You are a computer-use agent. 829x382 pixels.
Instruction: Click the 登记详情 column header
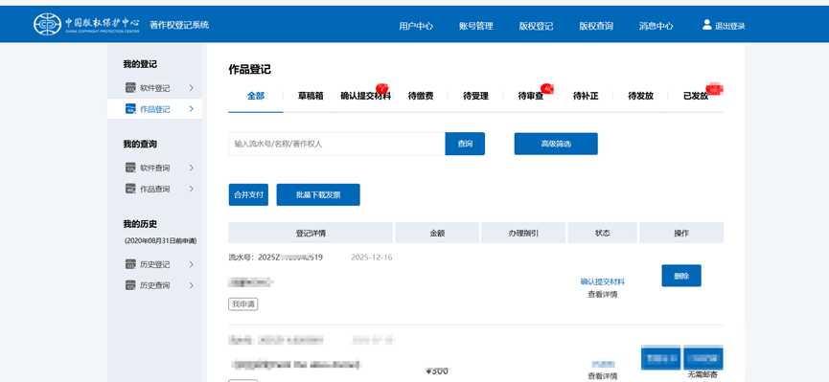[x=311, y=233]
